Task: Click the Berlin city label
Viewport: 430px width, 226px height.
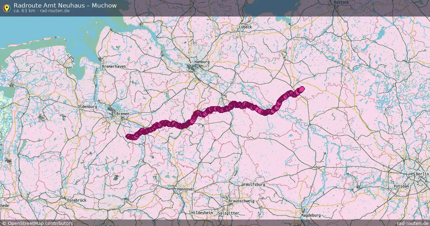Action: pyautogui.click(x=422, y=174)
